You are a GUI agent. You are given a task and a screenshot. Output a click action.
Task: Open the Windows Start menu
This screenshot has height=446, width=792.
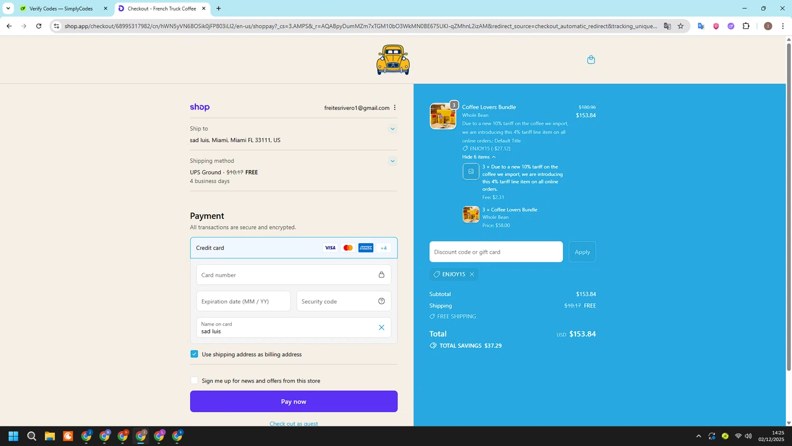[x=14, y=436]
